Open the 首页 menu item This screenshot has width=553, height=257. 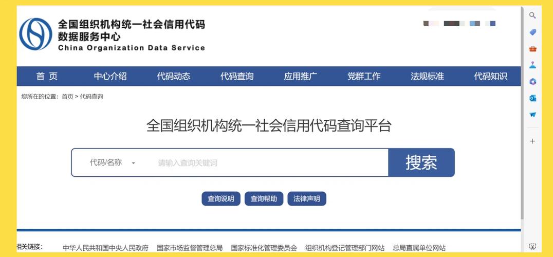[47, 76]
